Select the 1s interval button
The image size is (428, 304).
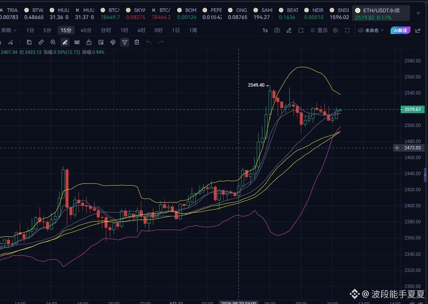pyautogui.click(x=265, y=30)
